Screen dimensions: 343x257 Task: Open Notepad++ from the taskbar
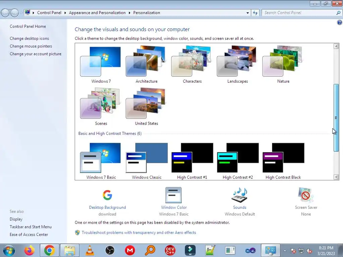coord(210,250)
